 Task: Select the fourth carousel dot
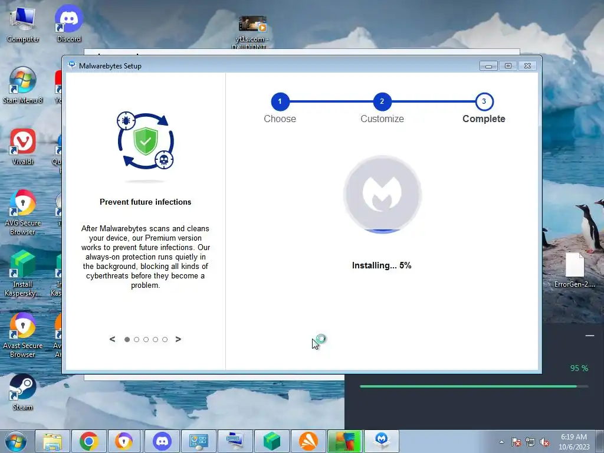pyautogui.click(x=155, y=339)
